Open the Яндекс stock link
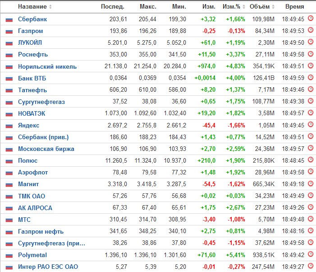Viewport: 316px width, 272px height. tap(28, 125)
